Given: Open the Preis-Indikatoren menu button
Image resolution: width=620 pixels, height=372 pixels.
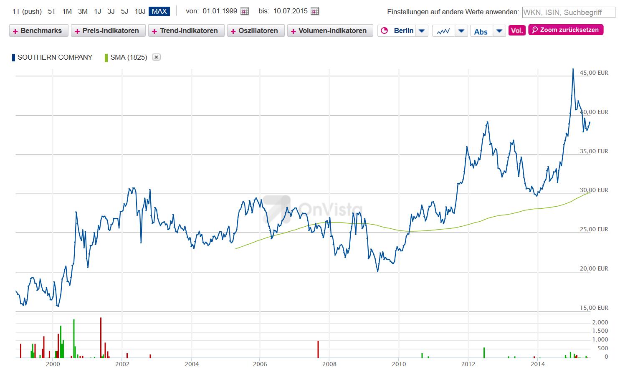Looking at the screenshot, I should (108, 31).
